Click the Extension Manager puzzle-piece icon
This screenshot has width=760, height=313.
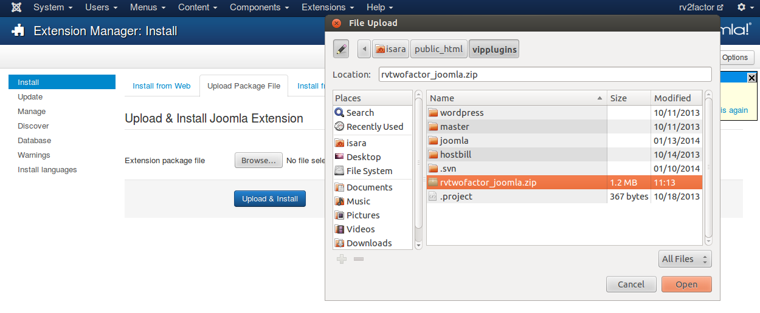(x=19, y=30)
